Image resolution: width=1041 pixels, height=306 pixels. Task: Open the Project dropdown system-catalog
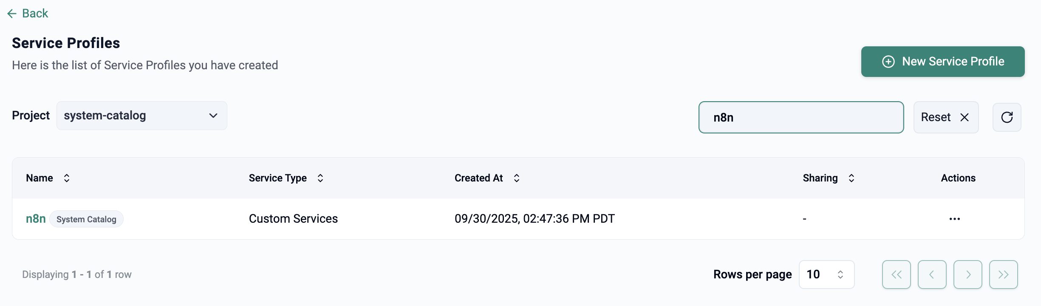pos(141,116)
